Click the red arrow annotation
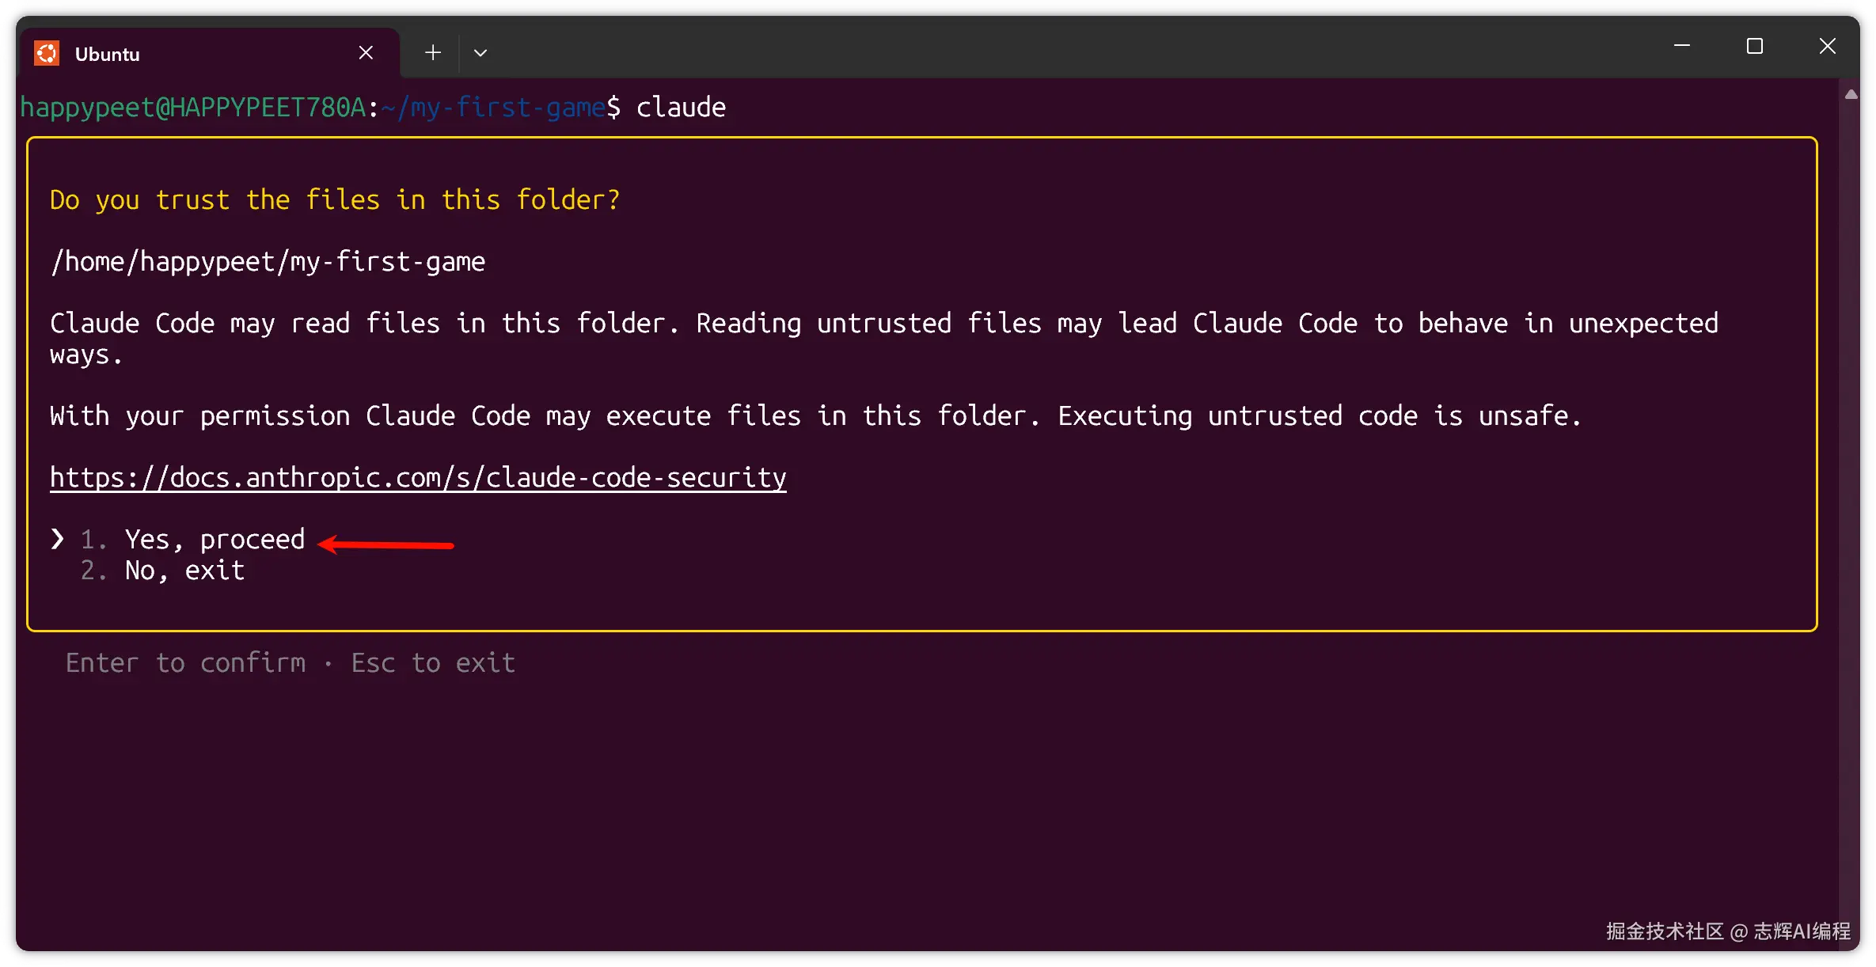Image resolution: width=1876 pixels, height=967 pixels. tap(386, 544)
